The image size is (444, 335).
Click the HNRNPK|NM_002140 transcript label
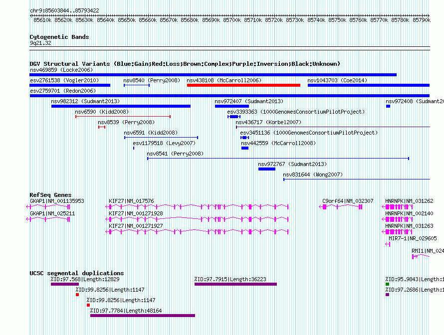coord(409,214)
